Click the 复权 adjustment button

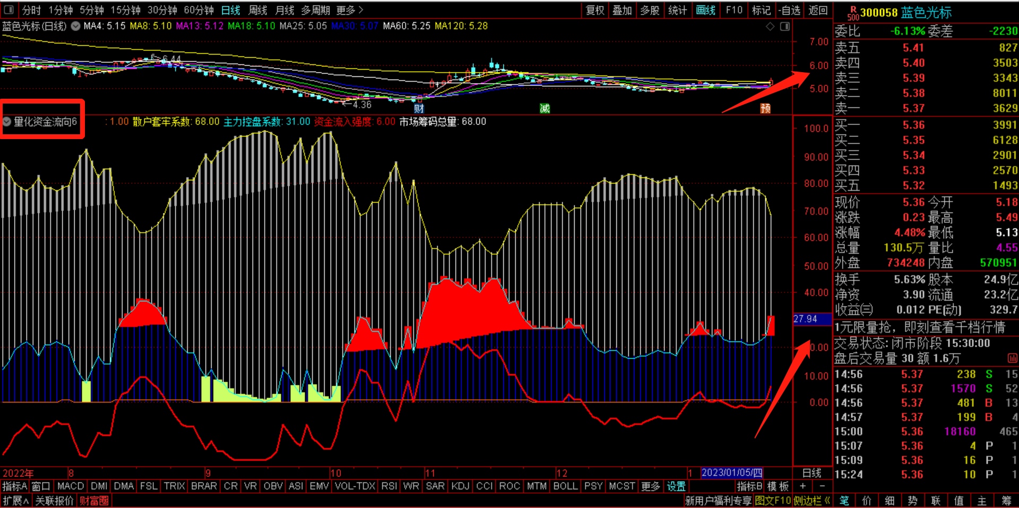tap(595, 10)
